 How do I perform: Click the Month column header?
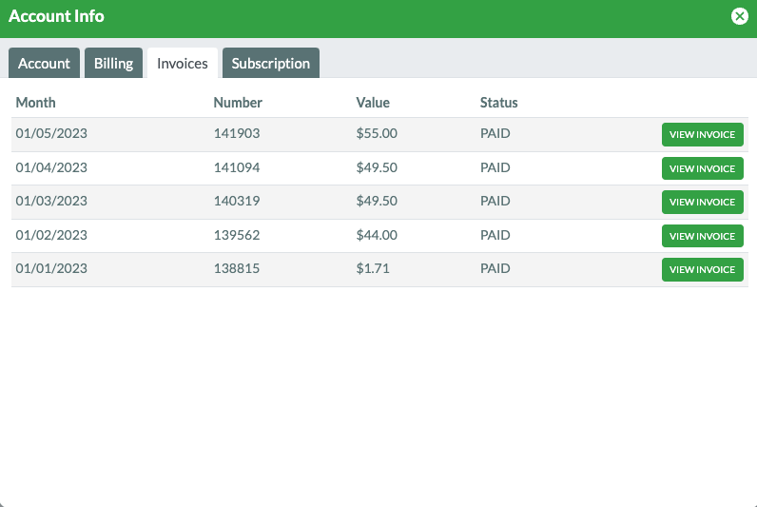coord(36,103)
